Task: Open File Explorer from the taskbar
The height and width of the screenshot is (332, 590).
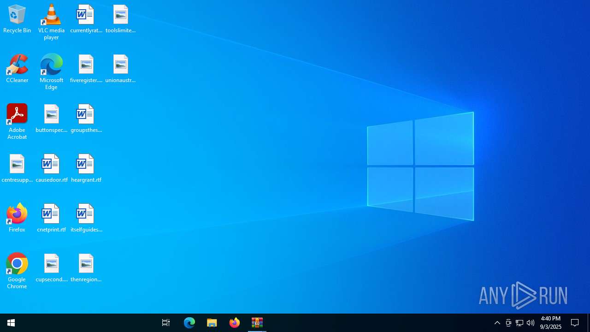Action: [212, 323]
